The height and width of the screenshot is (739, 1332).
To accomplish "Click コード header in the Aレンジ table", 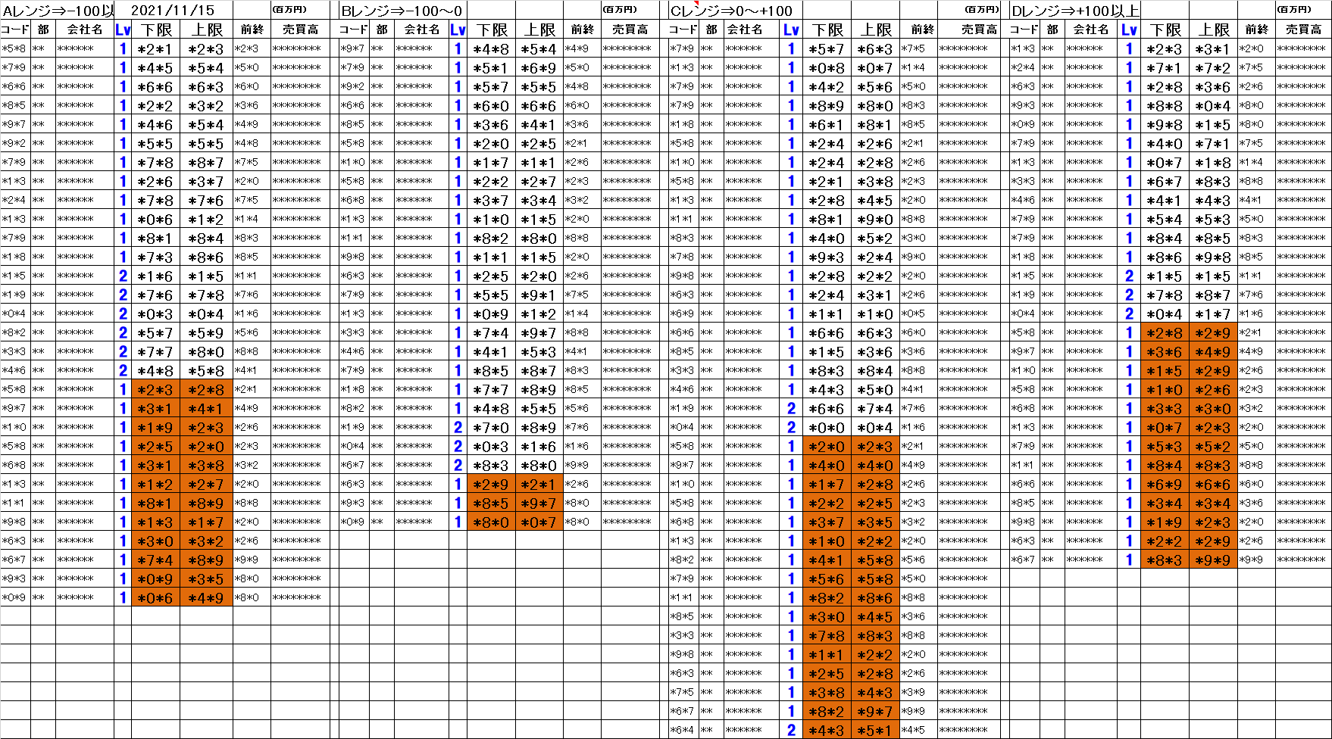I will pos(15,30).
